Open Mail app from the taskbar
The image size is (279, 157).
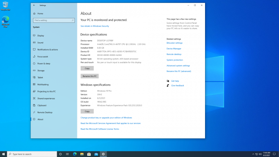[96, 154]
